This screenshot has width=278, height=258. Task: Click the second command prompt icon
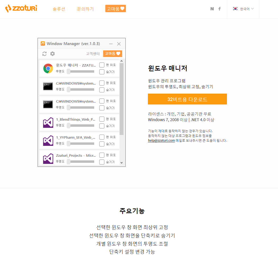(x=48, y=104)
